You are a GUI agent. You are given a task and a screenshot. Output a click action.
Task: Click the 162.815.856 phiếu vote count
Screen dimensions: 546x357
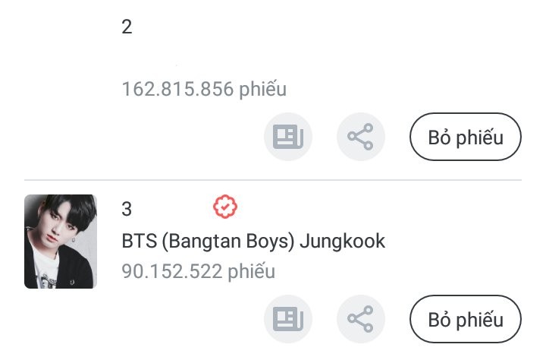[204, 89]
